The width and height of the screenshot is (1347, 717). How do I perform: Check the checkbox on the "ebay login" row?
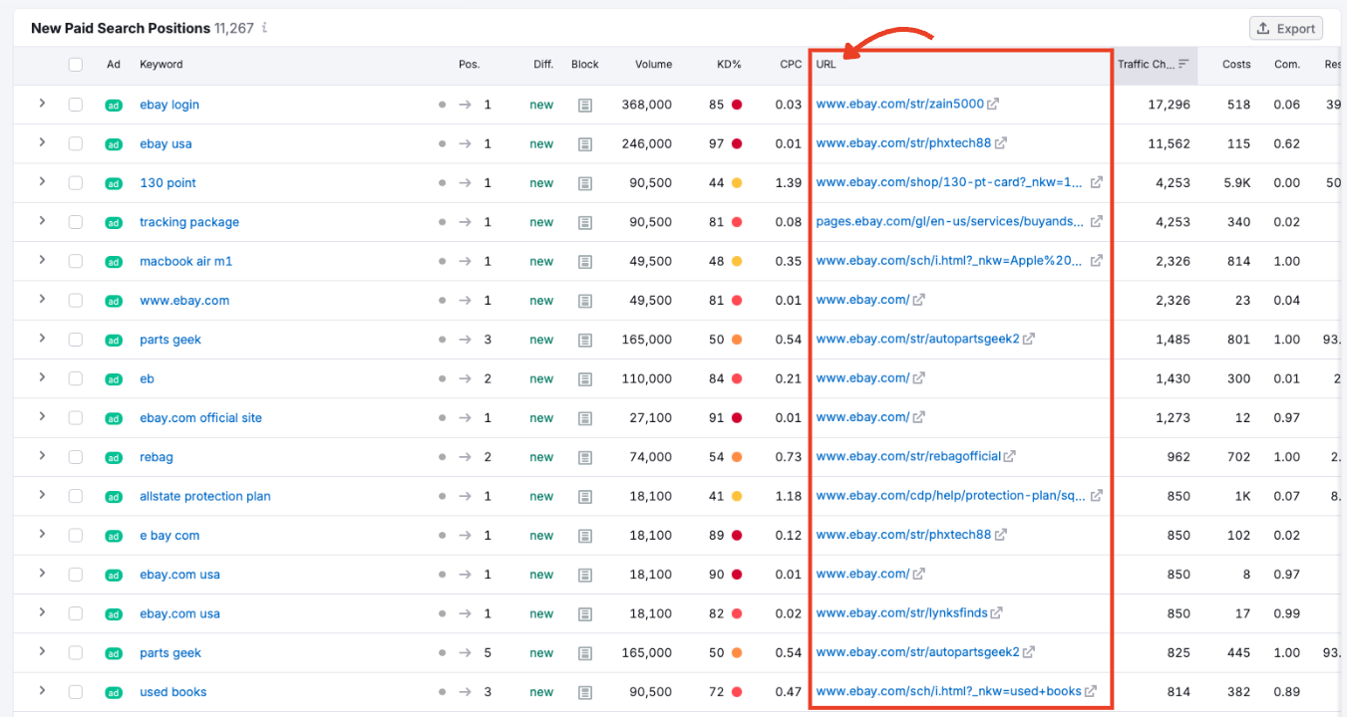[x=76, y=104]
